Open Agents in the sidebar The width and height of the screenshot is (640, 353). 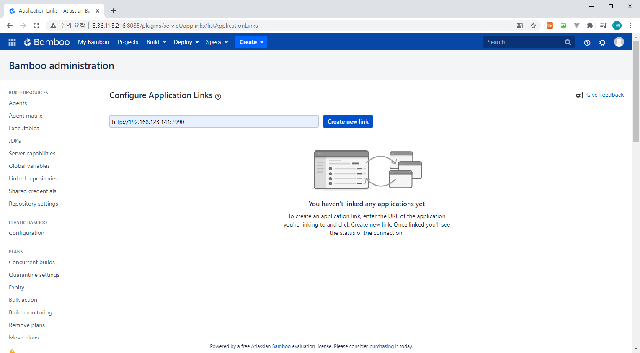pyautogui.click(x=18, y=103)
